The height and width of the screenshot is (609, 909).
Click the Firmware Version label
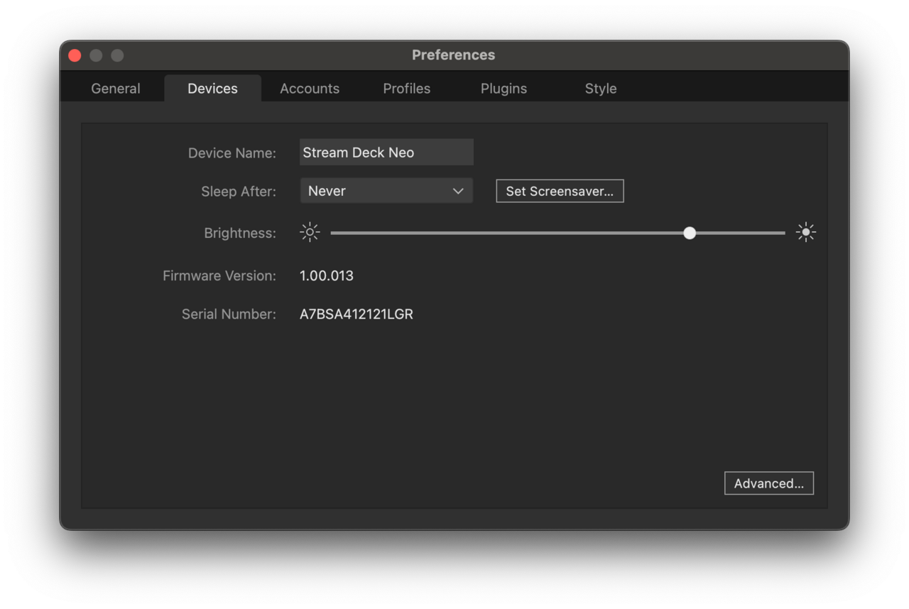coord(219,275)
